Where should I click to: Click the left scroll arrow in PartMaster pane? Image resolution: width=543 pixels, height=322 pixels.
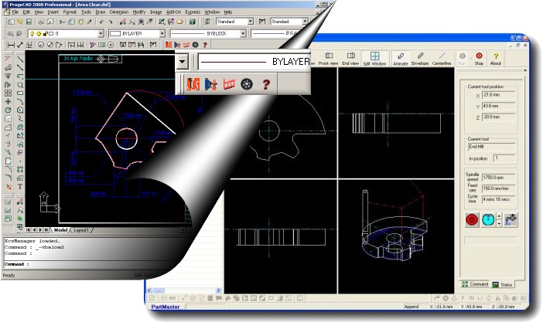pos(149,290)
